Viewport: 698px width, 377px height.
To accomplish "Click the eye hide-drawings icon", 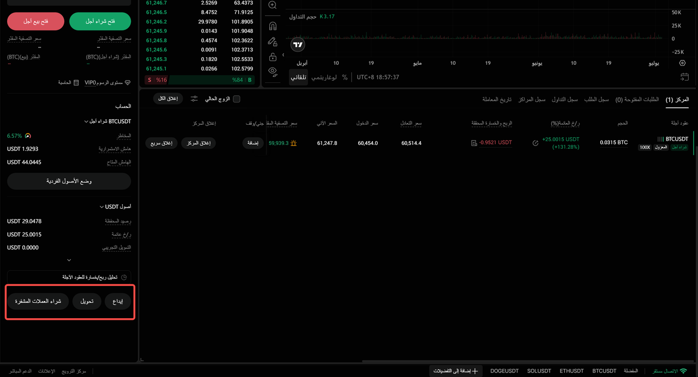I will point(273,71).
